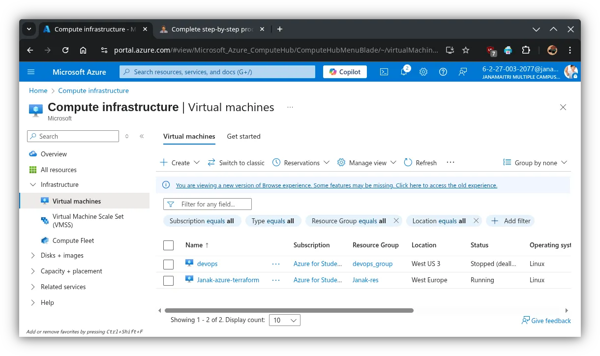Viewport: 600px width, 356px height.
Task: Open the portal settings gear
Action: 423,72
